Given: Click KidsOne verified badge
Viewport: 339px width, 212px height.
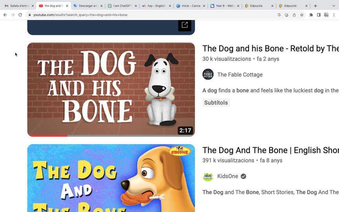Looking at the screenshot, I should tap(243, 176).
